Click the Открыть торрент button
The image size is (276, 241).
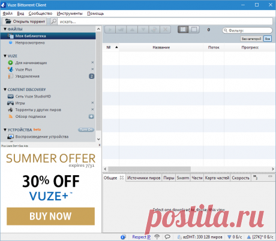[x=25, y=22]
